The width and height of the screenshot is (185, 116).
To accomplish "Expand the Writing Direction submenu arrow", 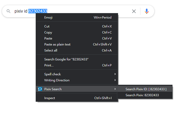I will tap(115, 80).
